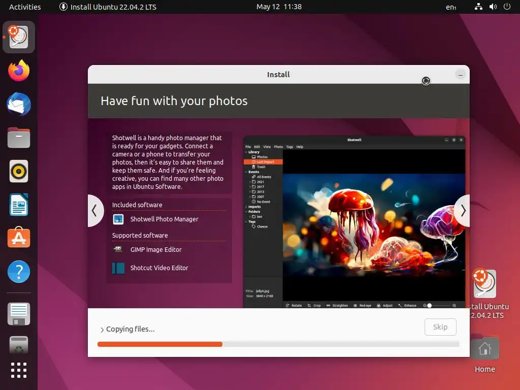Open the Help icon in the dock
The image size is (520, 390).
pyautogui.click(x=19, y=272)
